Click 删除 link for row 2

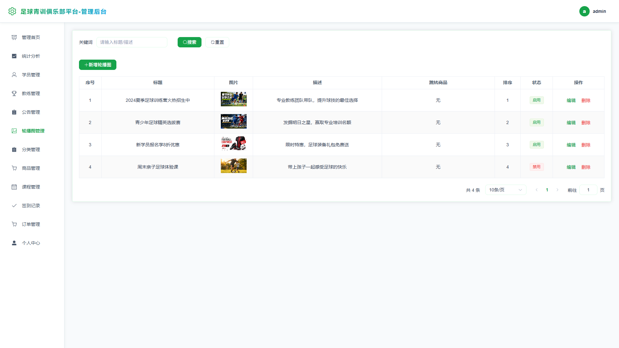586,122
